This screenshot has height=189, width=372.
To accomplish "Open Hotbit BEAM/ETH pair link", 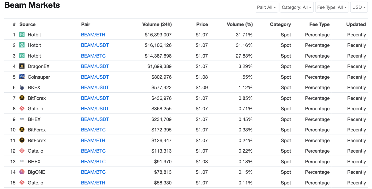I will coord(93,35).
